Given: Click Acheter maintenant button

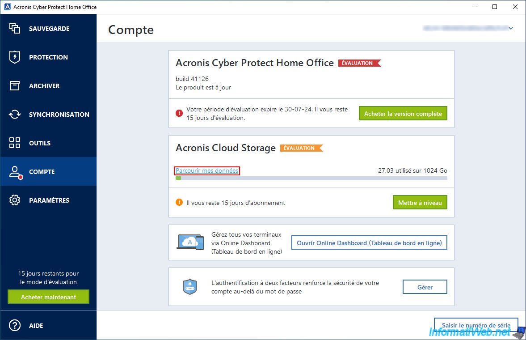Looking at the screenshot, I should (48, 297).
